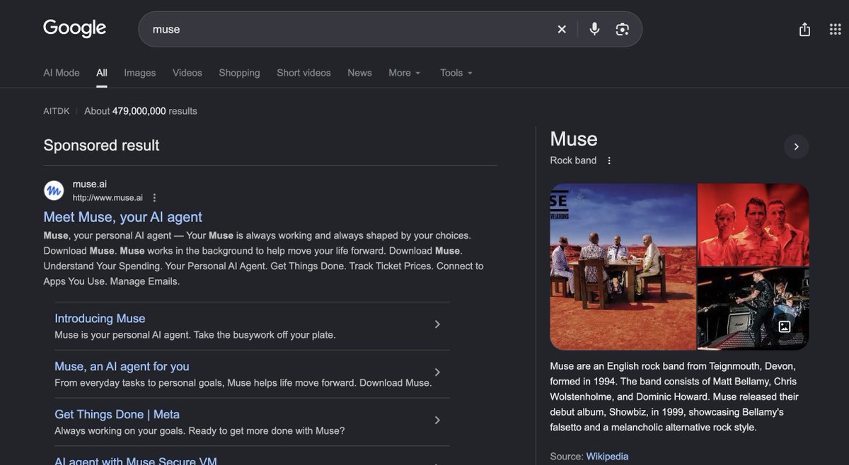
Task: Switch to the Images tab
Action: pos(139,73)
